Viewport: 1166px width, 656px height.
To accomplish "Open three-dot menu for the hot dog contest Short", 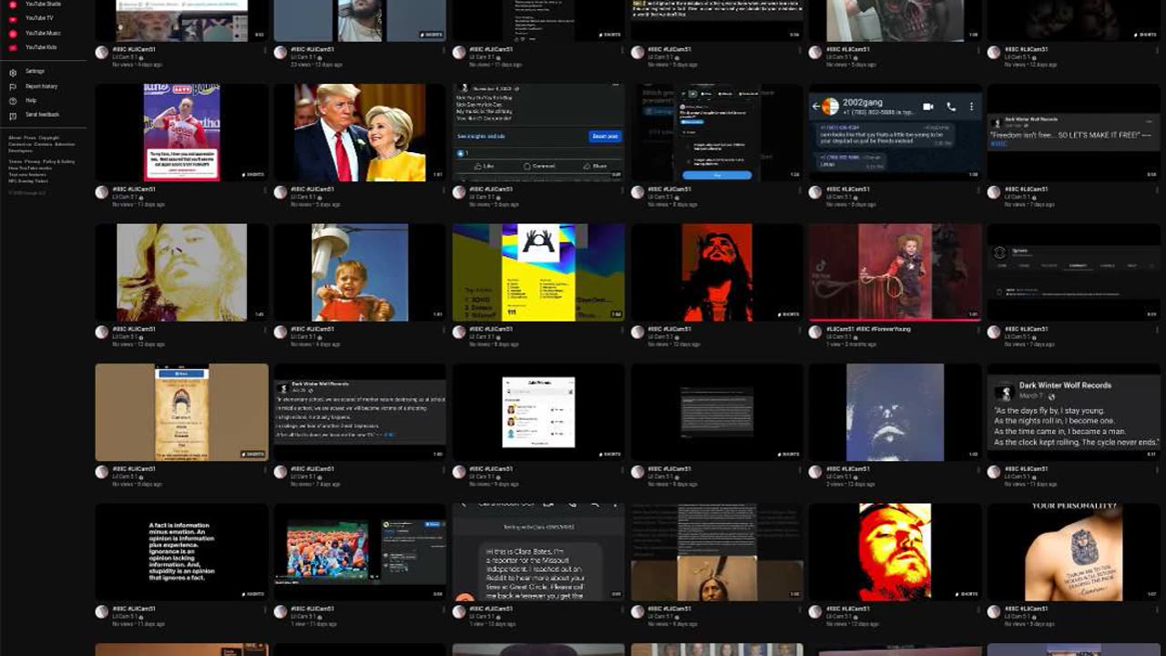I will click(x=263, y=190).
